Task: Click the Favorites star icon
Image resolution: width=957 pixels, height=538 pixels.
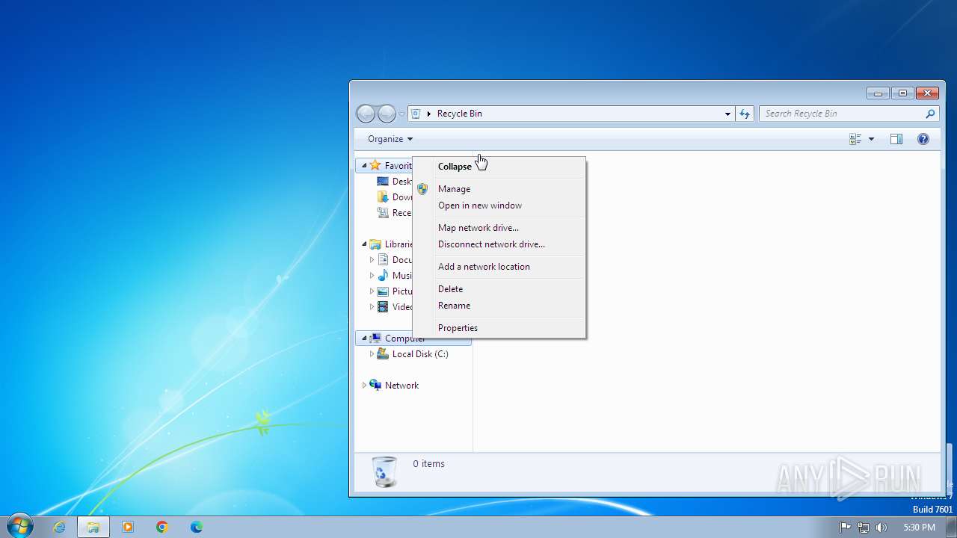Action: pos(375,165)
